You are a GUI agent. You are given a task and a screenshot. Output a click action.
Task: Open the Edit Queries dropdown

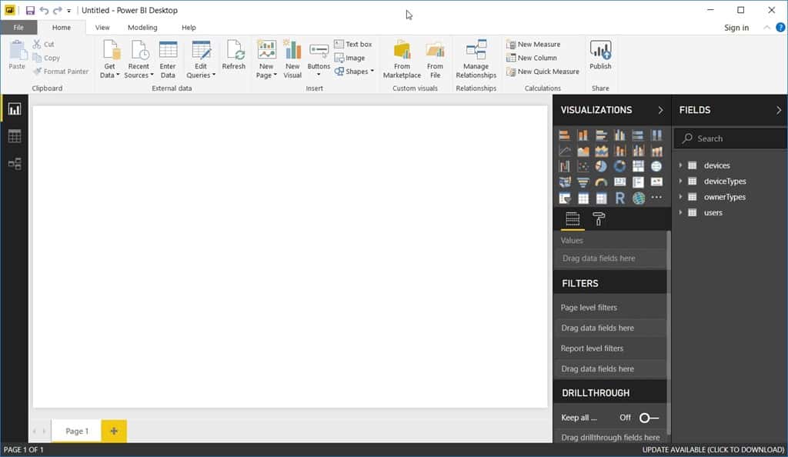201,59
